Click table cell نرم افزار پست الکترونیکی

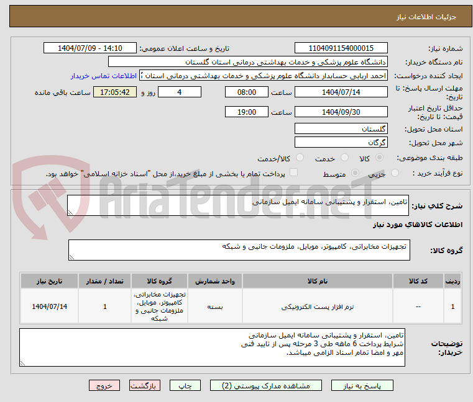[318, 306]
